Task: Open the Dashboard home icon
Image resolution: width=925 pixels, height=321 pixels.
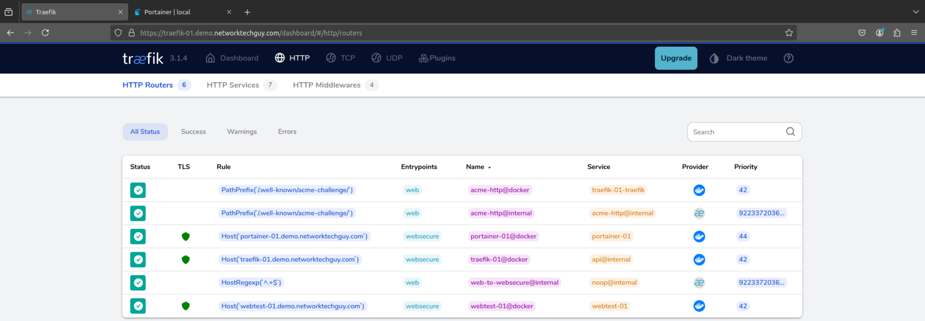Action: [210, 58]
